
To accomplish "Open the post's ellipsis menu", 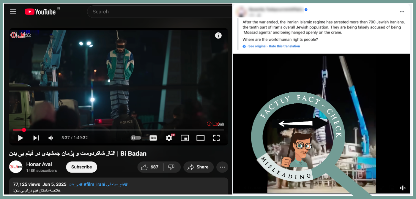I will [x=402, y=12].
